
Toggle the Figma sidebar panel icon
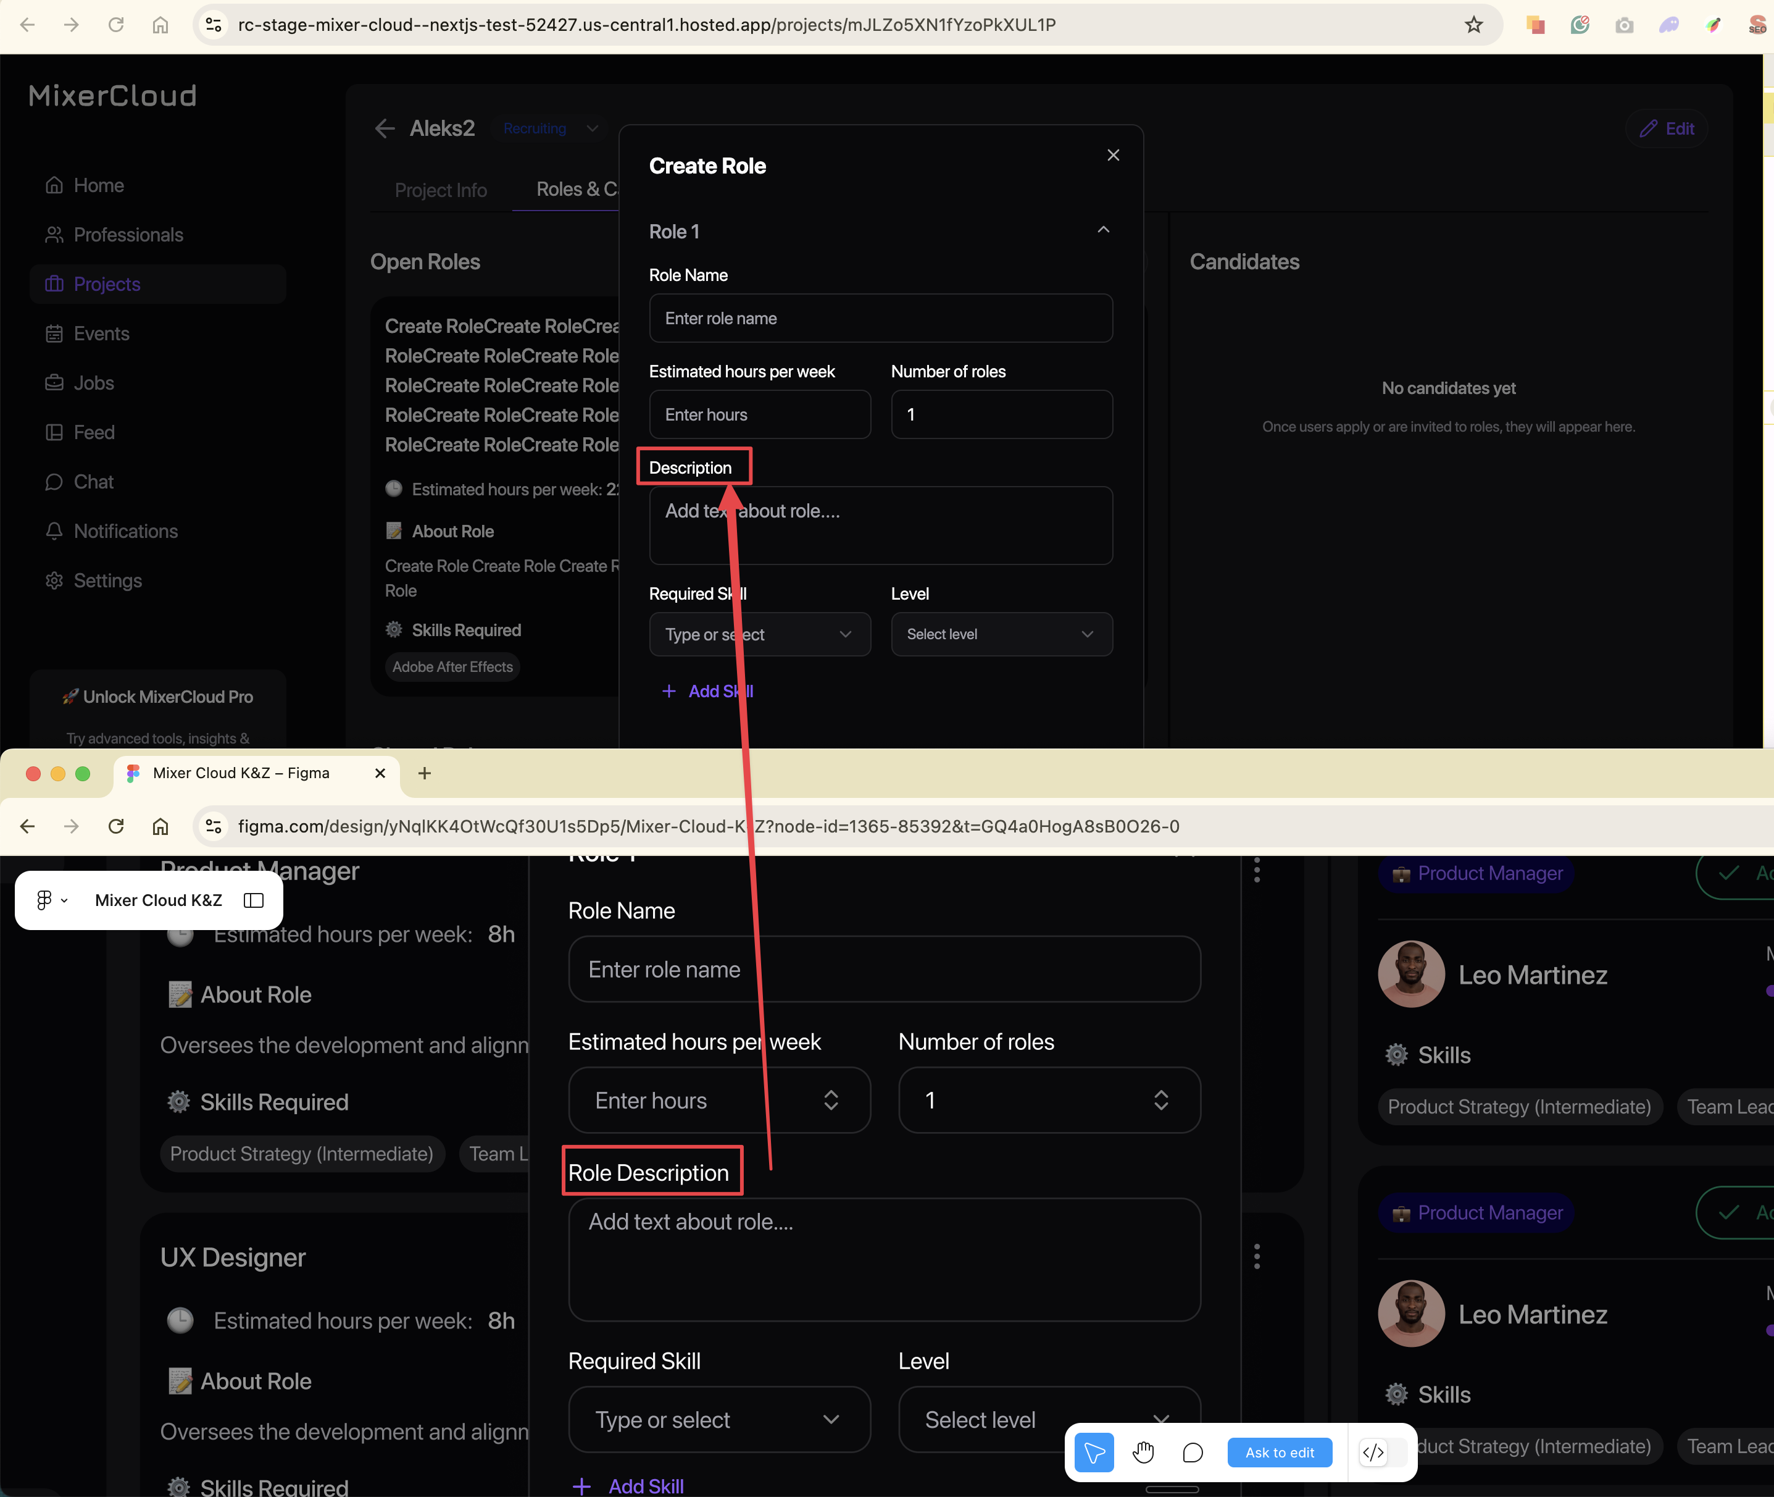254,900
